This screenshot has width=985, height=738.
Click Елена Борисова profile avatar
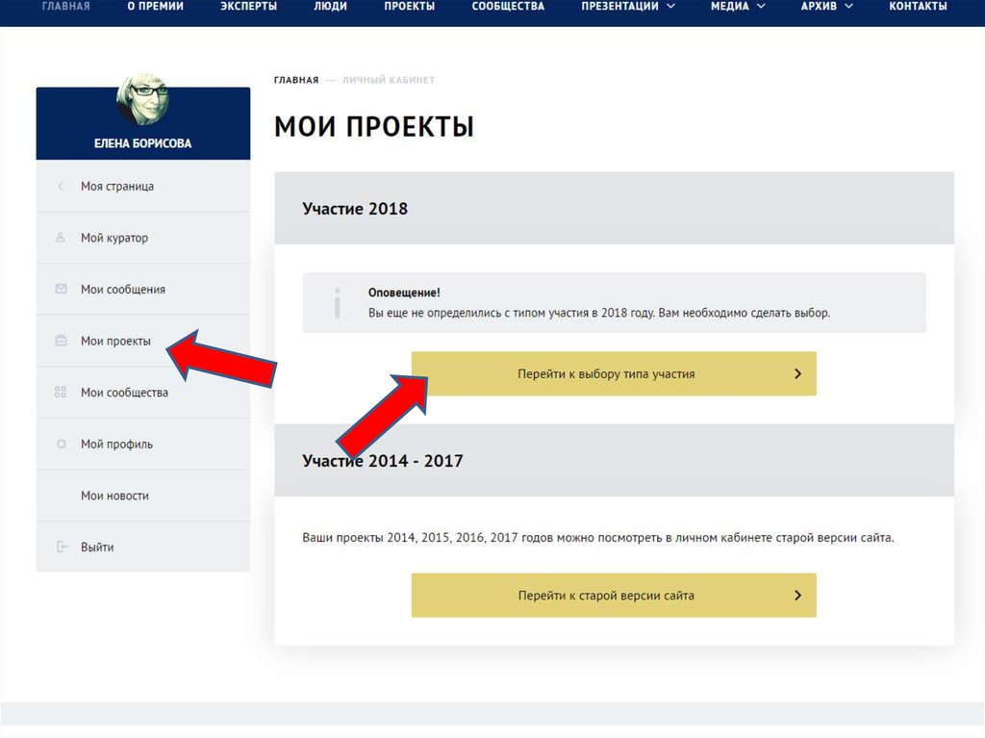point(142,99)
